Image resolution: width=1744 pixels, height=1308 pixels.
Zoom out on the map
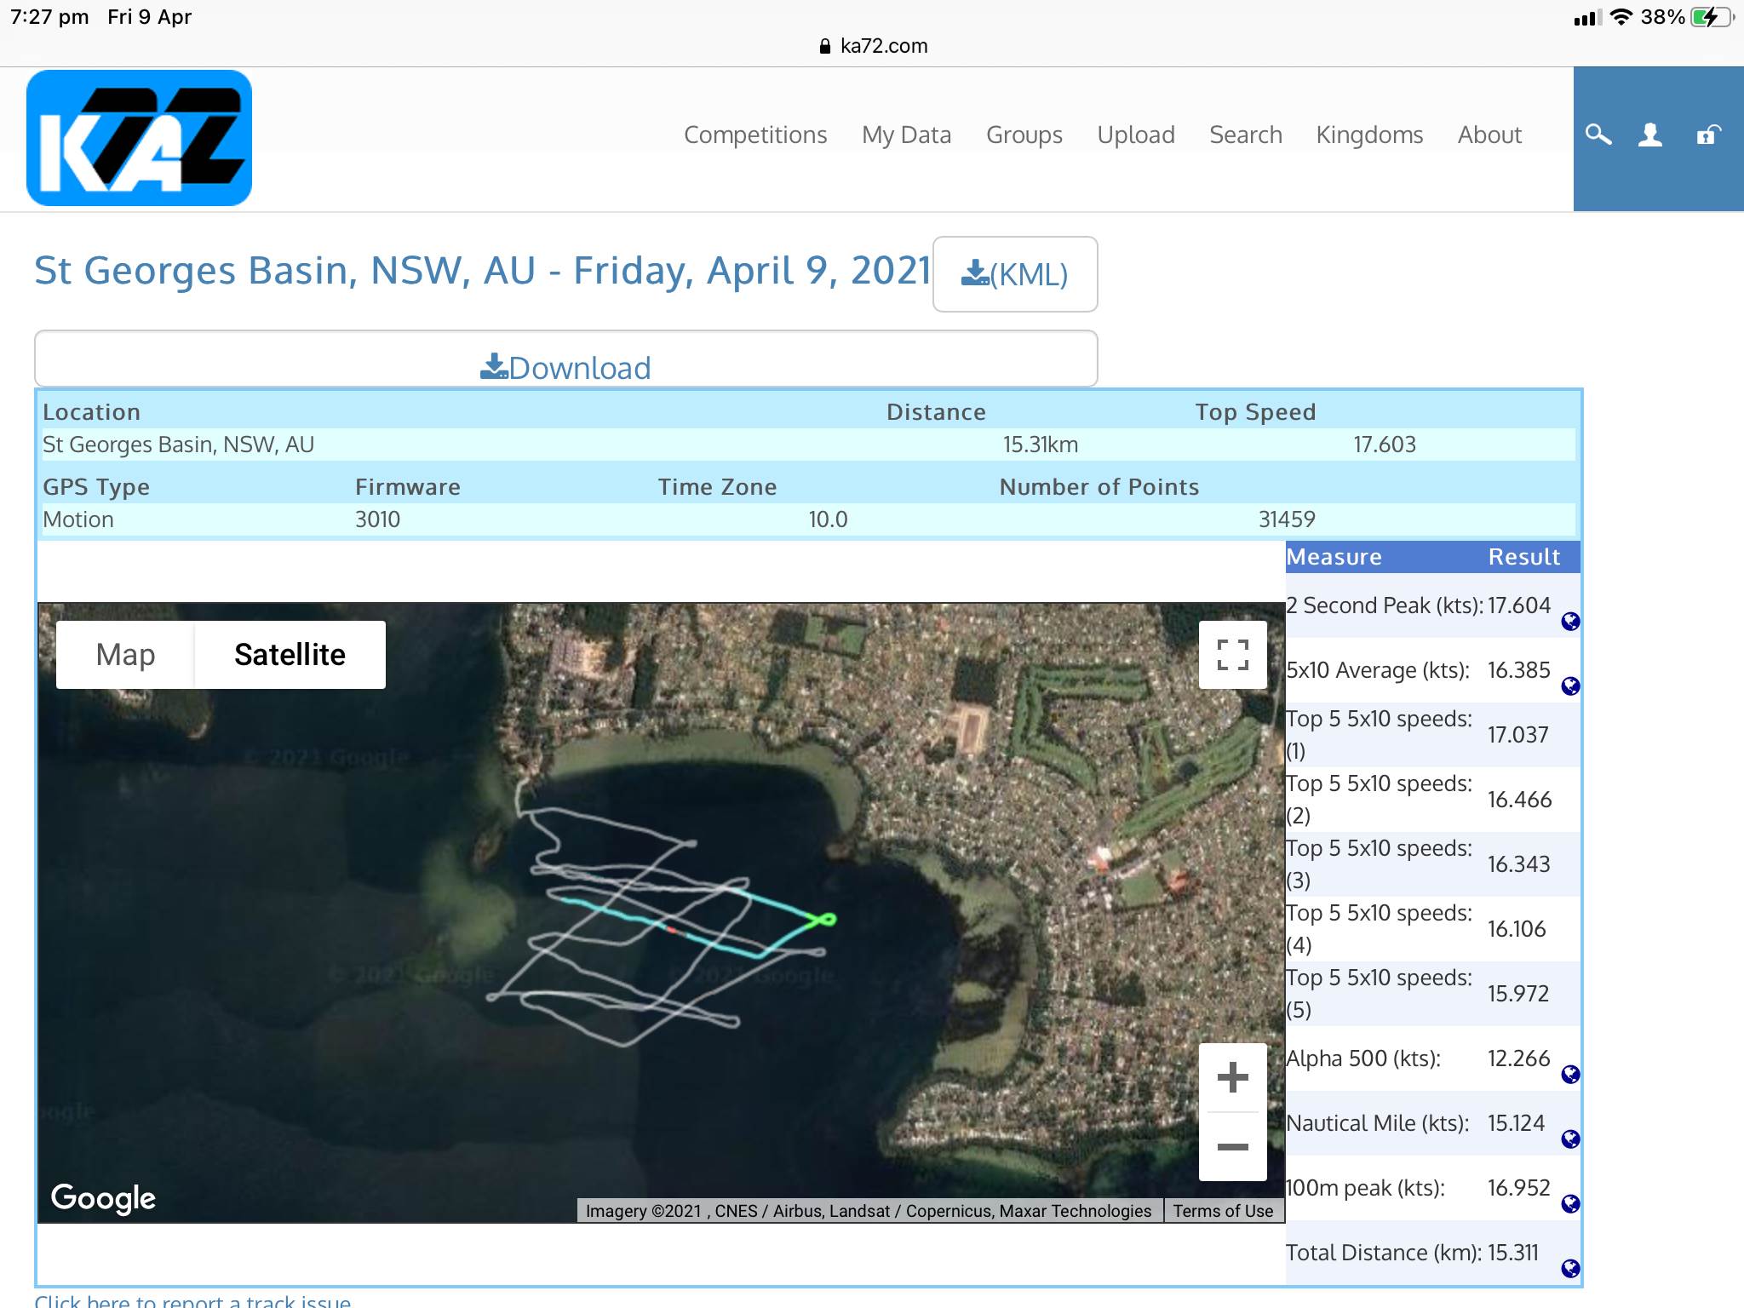(x=1232, y=1147)
